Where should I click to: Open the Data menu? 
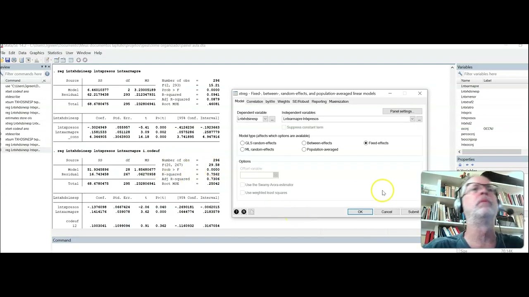22,53
